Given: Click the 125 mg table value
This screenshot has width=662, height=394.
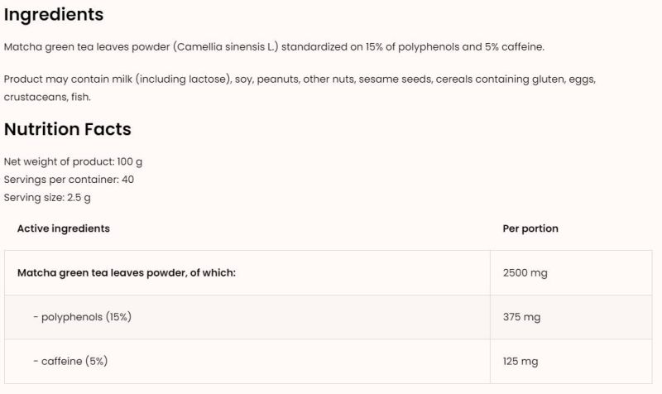Looking at the screenshot, I should [x=520, y=361].
